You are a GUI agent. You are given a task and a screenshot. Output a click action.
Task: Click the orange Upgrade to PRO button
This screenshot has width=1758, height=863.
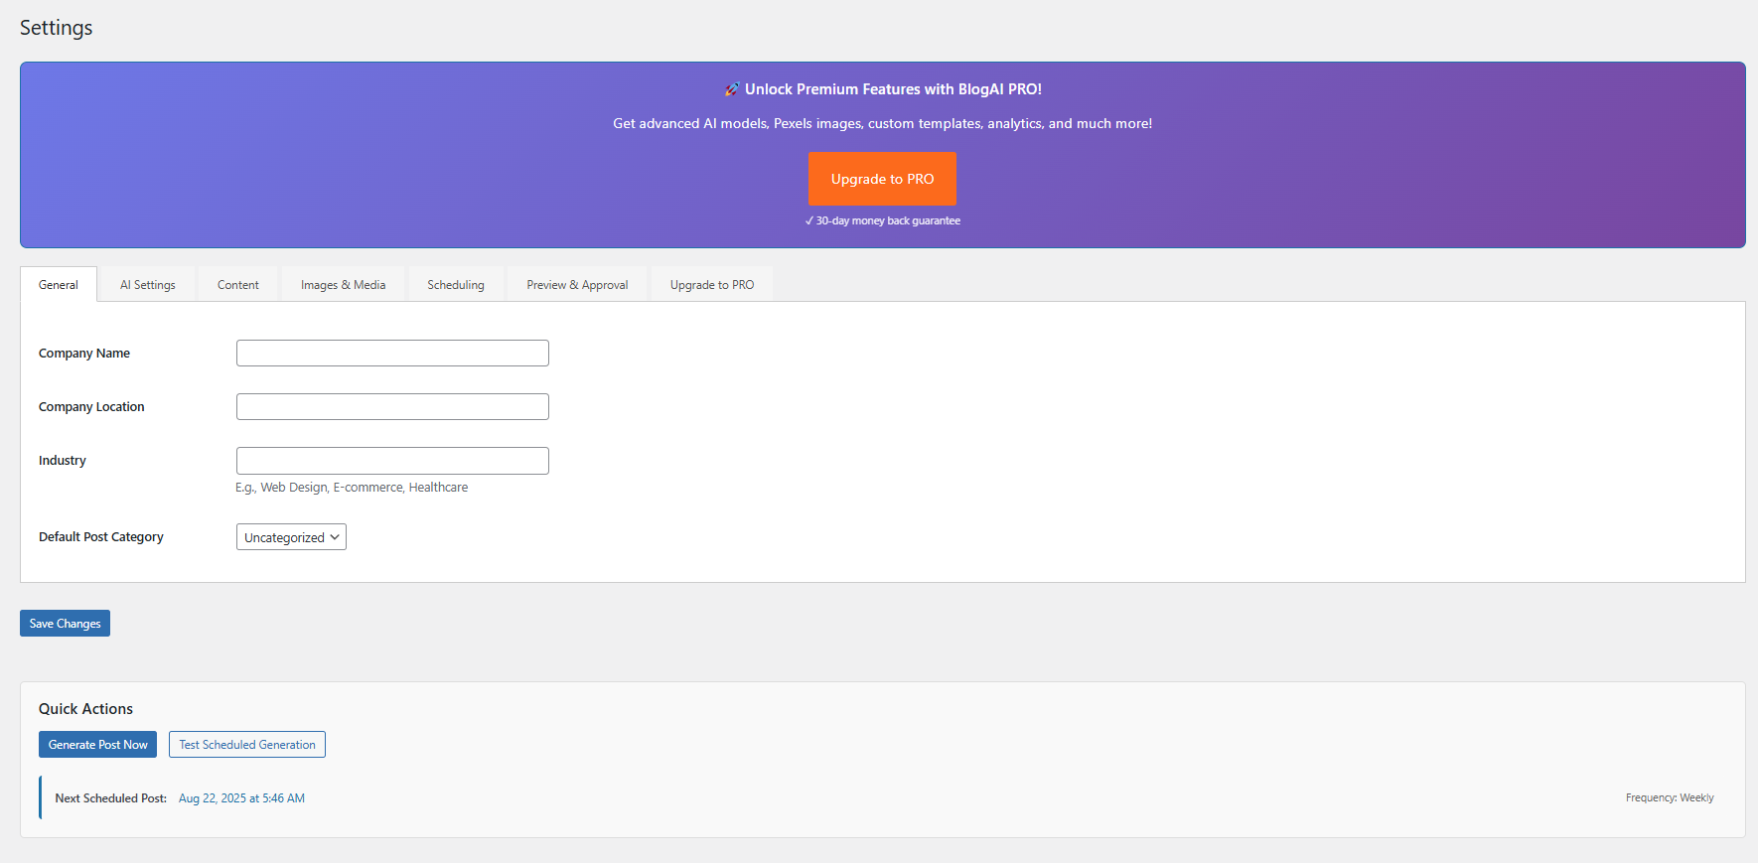(x=882, y=179)
